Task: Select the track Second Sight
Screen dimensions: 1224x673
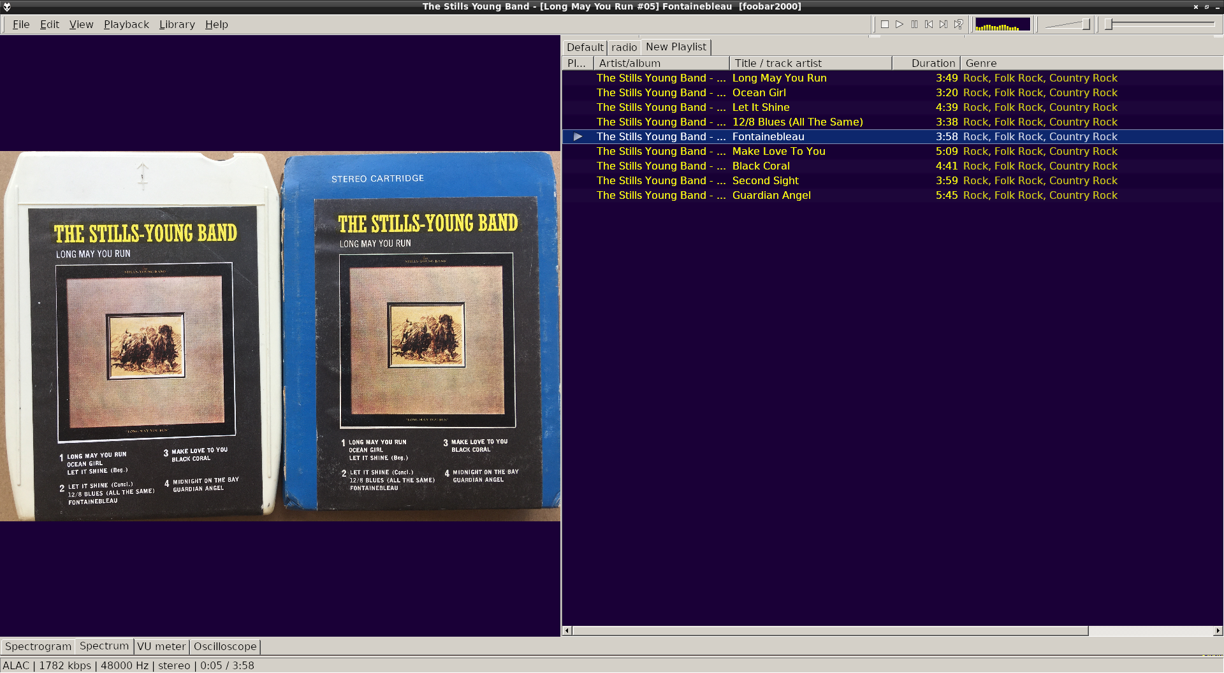Action: (892, 180)
